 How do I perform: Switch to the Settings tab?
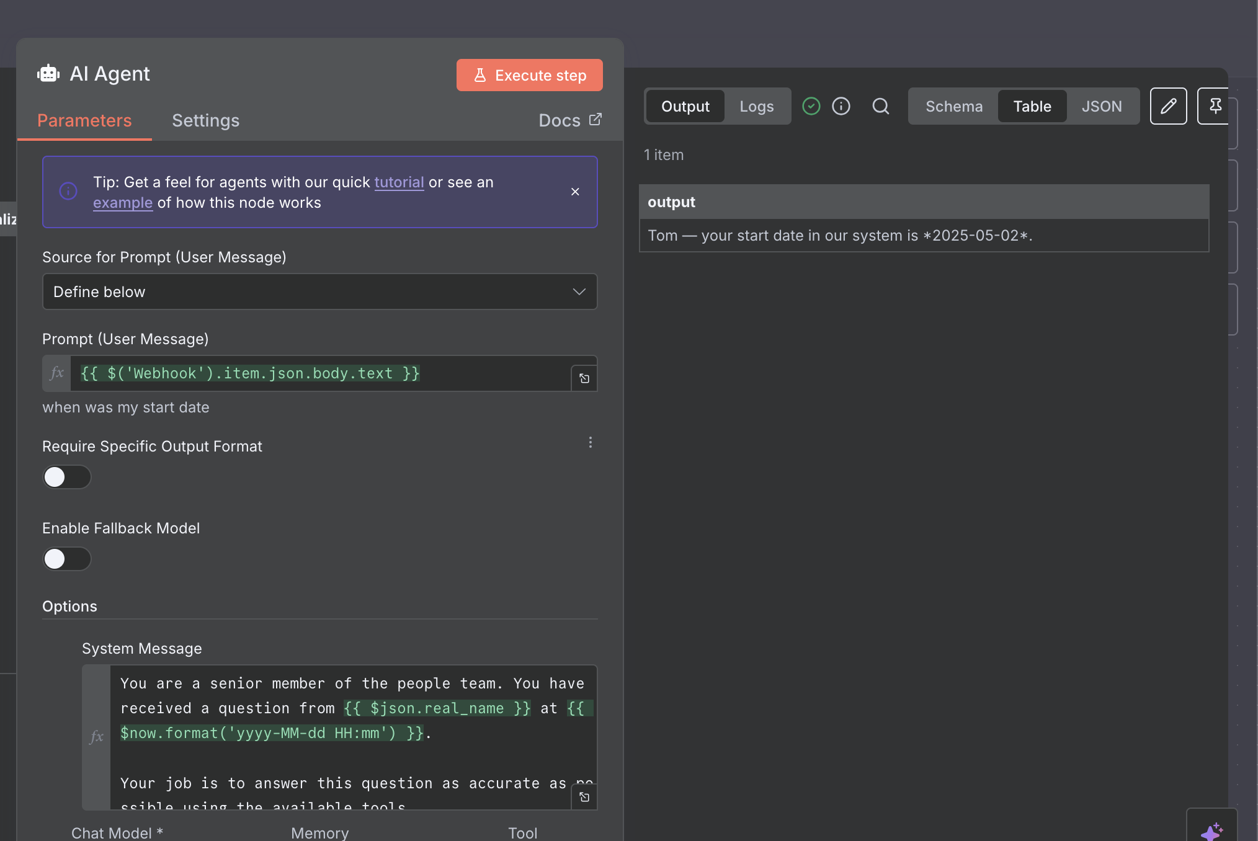tap(205, 120)
